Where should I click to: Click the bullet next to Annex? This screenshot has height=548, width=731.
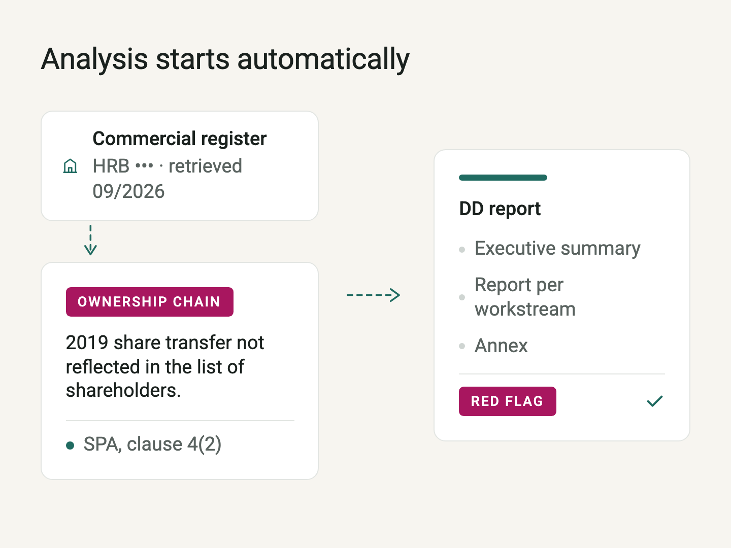(462, 346)
